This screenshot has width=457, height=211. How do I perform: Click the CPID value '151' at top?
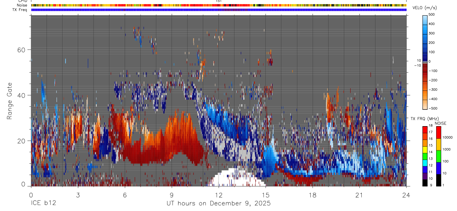pyautogui.click(x=218, y=1)
